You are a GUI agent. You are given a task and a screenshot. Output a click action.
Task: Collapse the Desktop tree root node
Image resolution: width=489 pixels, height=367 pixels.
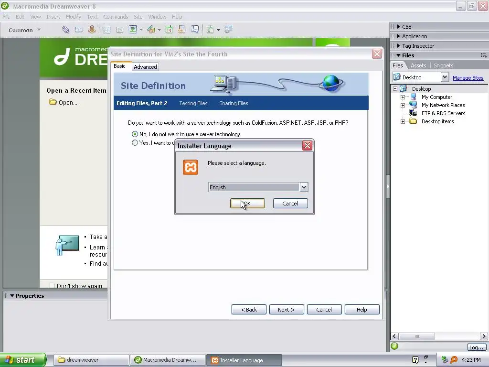[x=395, y=88]
